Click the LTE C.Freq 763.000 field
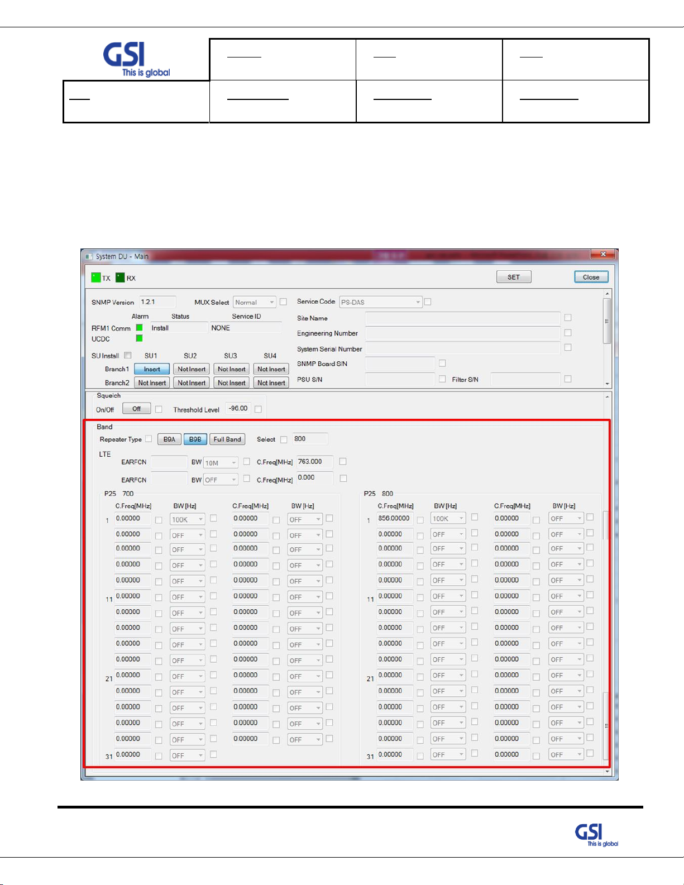Screen dimensions: 684x885 [x=315, y=462]
